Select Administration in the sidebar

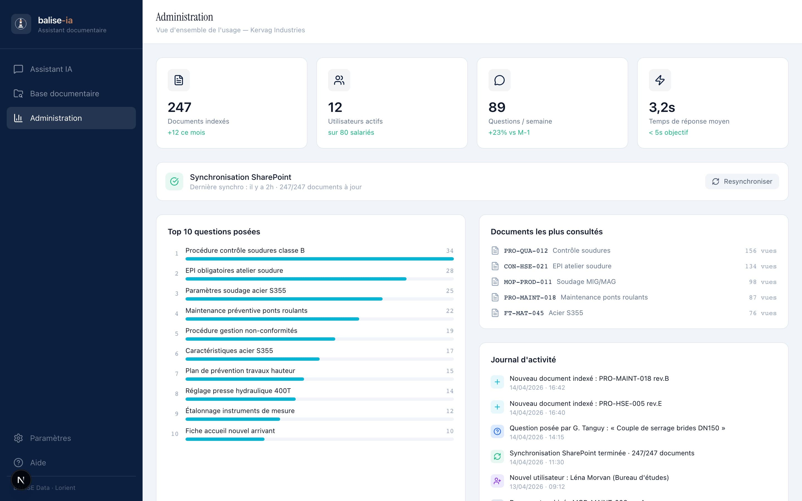click(56, 118)
